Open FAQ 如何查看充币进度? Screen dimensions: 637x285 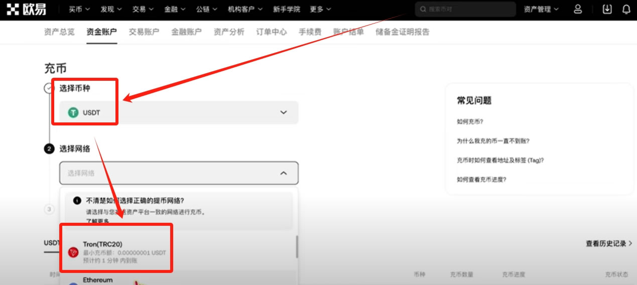point(481,179)
